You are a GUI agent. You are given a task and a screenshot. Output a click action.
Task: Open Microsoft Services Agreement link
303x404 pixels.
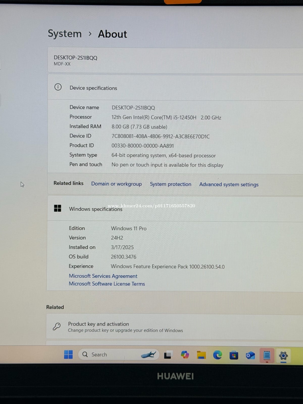[x=103, y=276]
